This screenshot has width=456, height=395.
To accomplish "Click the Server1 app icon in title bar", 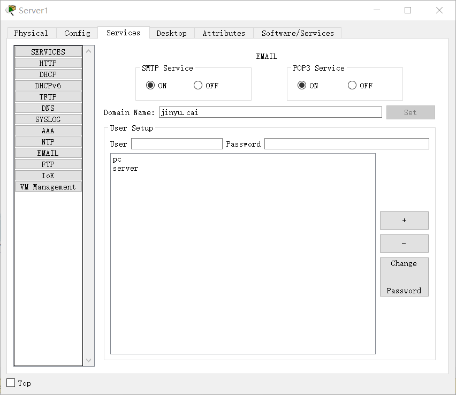I will click(x=11, y=10).
